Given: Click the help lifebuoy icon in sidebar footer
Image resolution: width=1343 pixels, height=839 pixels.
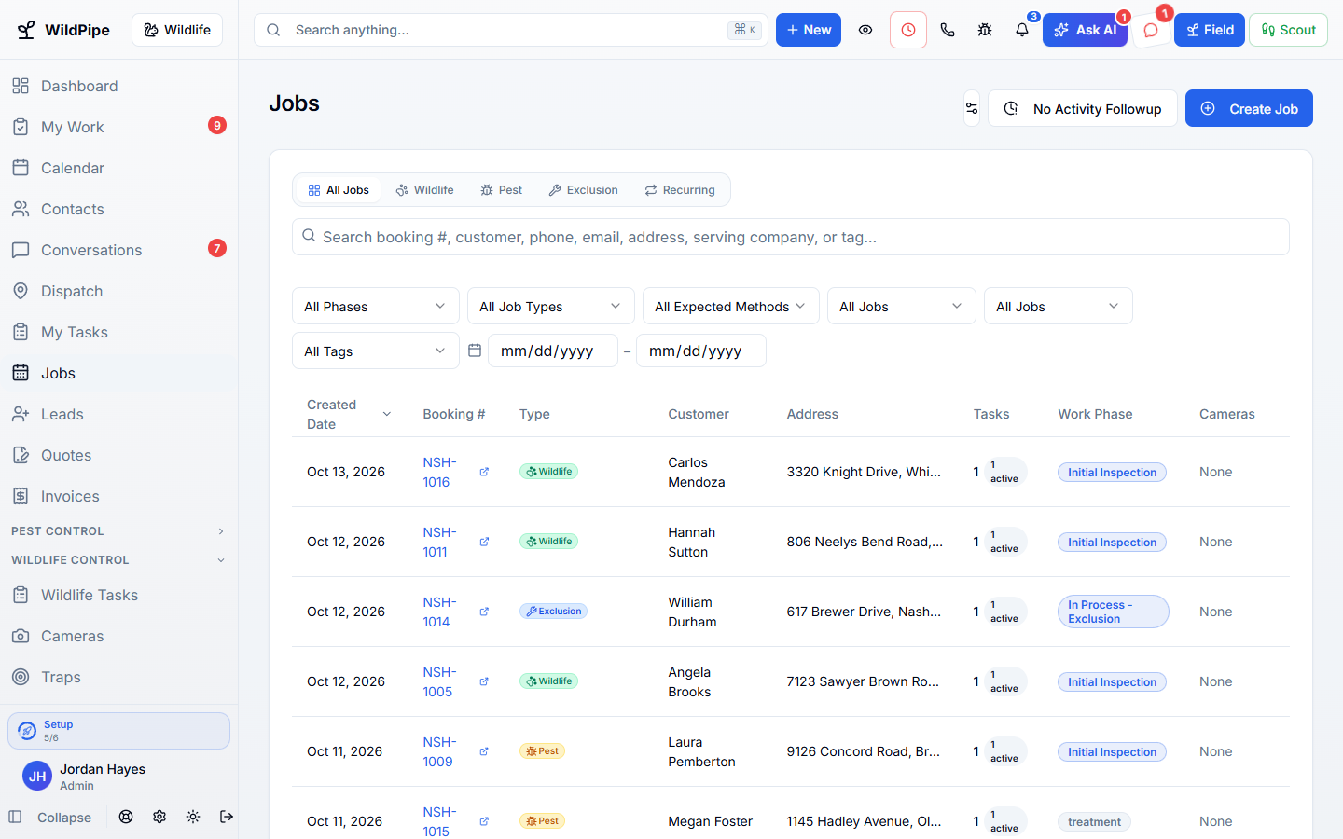Looking at the screenshot, I should pos(126,817).
